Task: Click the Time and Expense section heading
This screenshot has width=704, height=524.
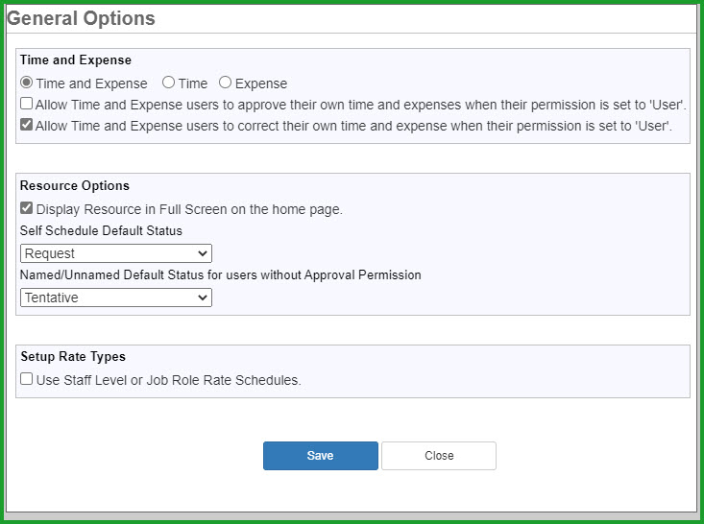Action: 76,60
